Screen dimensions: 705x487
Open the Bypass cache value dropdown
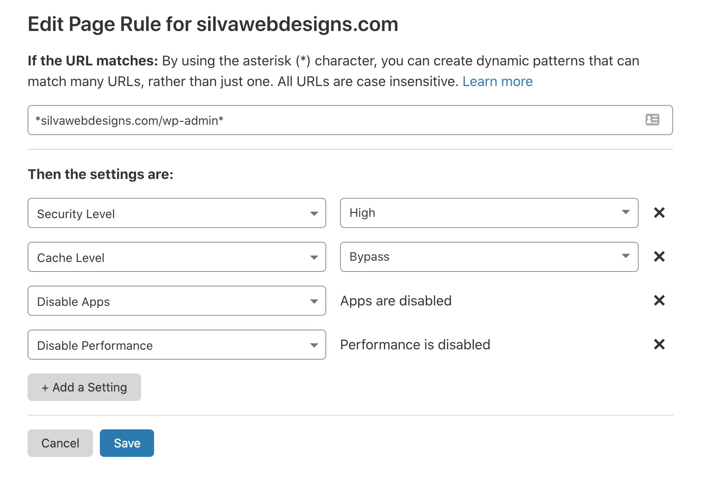(x=489, y=257)
